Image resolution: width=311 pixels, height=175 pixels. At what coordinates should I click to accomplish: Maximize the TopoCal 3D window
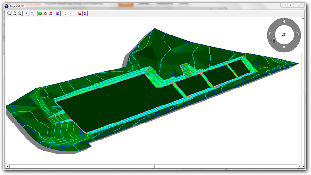(291, 5)
